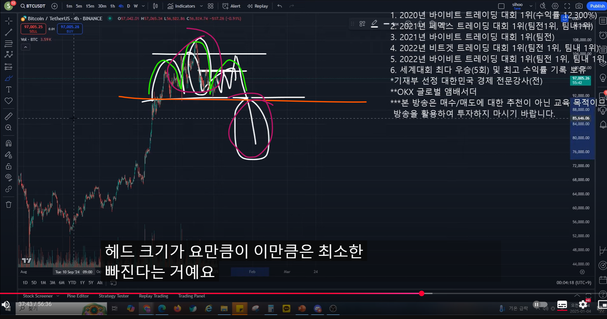Image resolution: width=607 pixels, height=319 pixels.
Task: Switch to the 1m timeframe
Action: [x=69, y=6]
